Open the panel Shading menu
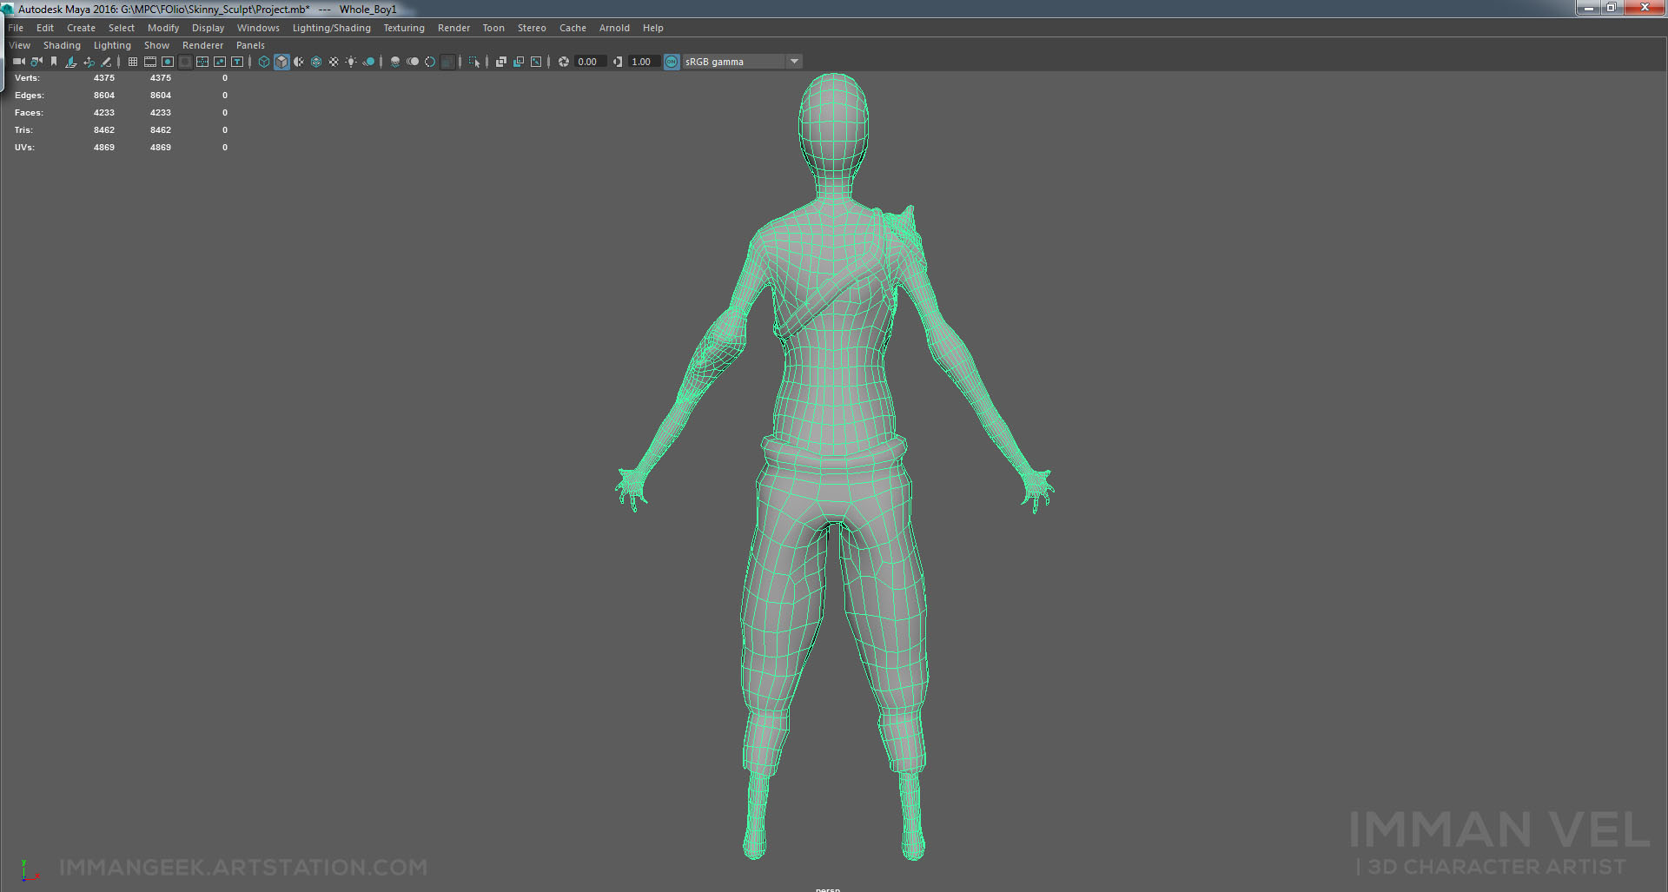This screenshot has height=892, width=1668. pos(62,45)
